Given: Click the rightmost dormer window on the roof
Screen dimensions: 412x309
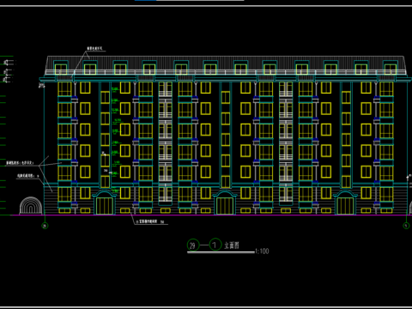Looking at the screenshot, I should pyautogui.click(x=391, y=68).
